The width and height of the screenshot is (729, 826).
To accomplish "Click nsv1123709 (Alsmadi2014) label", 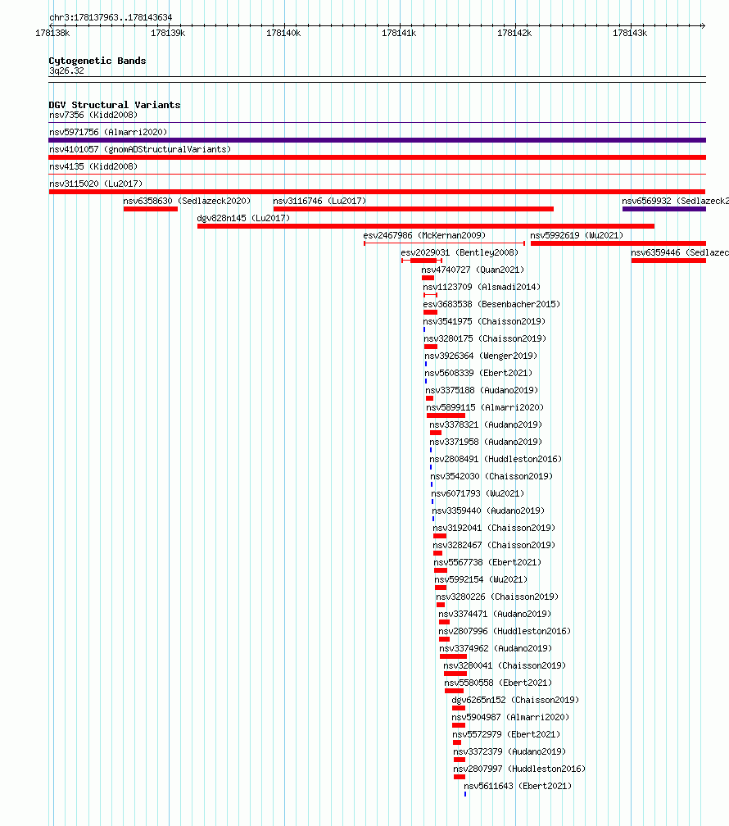I will click(x=482, y=287).
